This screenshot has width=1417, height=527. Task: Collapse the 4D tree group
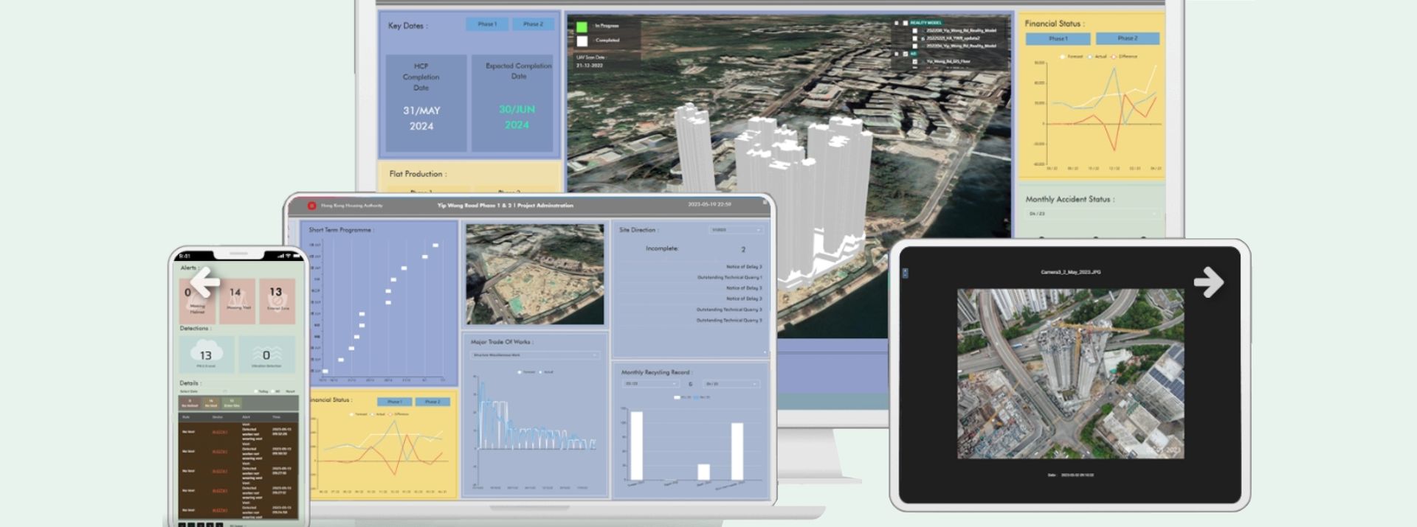coord(897,54)
